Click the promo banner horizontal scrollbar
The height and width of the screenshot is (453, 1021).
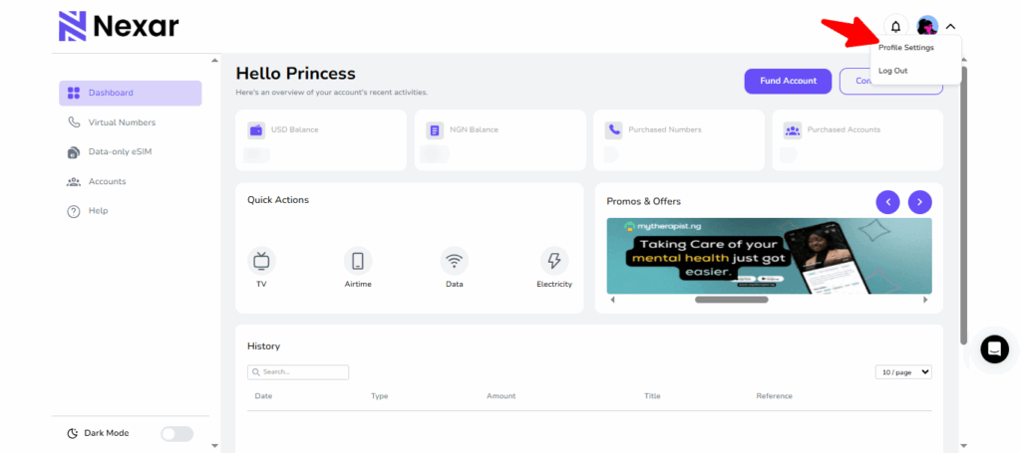click(x=731, y=299)
